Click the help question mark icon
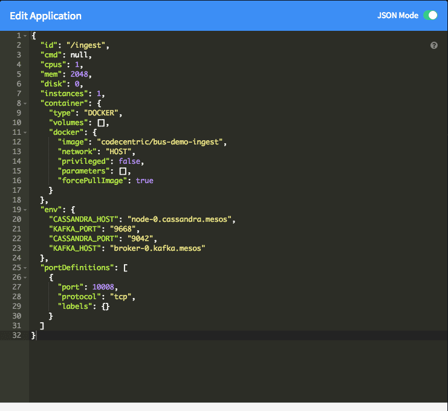Image resolution: width=448 pixels, height=411 pixels. click(x=433, y=45)
